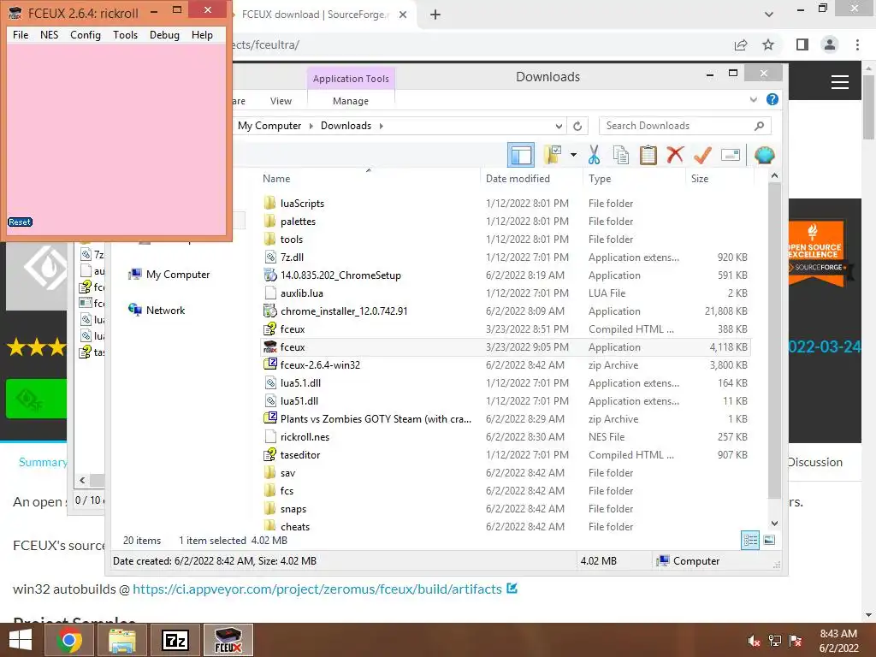Select the palettes folder
This screenshot has height=657, width=876.
pos(298,222)
